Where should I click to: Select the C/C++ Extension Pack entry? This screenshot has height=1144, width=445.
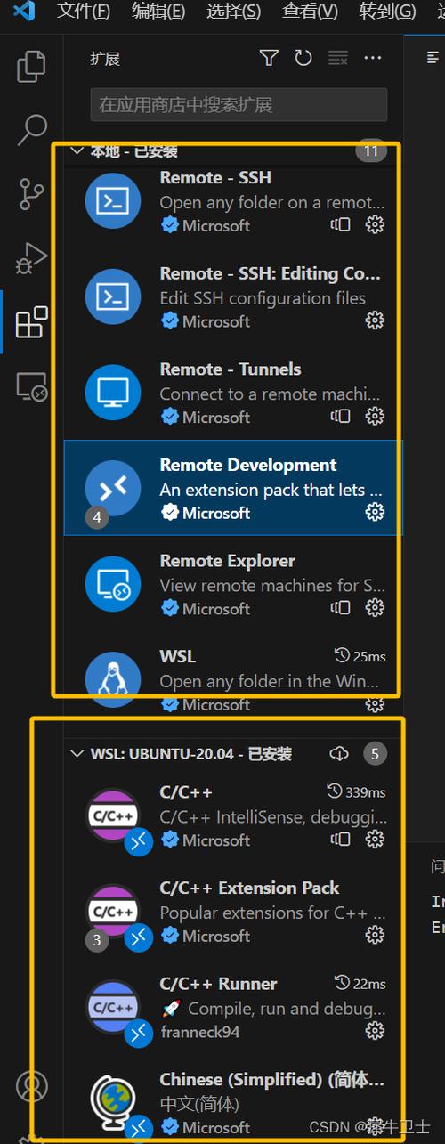[x=233, y=911]
